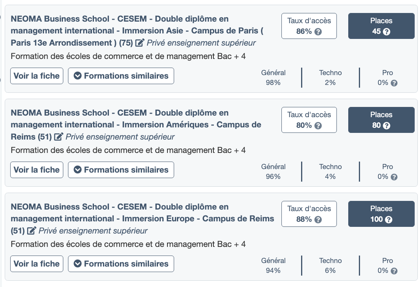This screenshot has height=287, width=419.
Task: Click Pro 0% help icon for Immersion Europe
Action: (394, 271)
